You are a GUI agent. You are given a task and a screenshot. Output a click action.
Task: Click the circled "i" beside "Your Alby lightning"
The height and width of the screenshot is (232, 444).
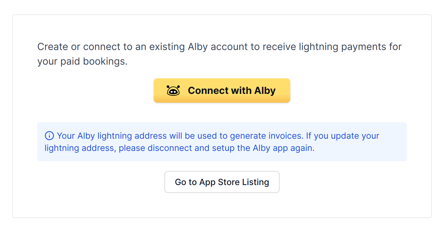(x=49, y=136)
